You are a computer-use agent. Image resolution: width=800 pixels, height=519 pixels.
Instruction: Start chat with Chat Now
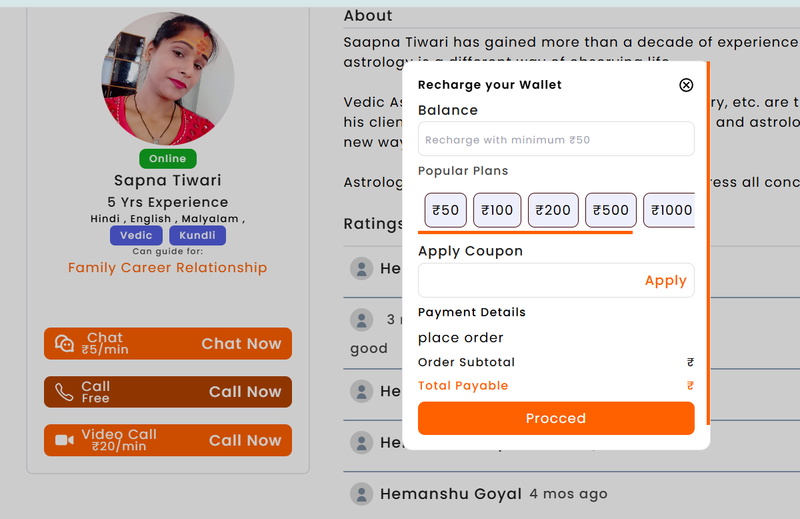(241, 344)
